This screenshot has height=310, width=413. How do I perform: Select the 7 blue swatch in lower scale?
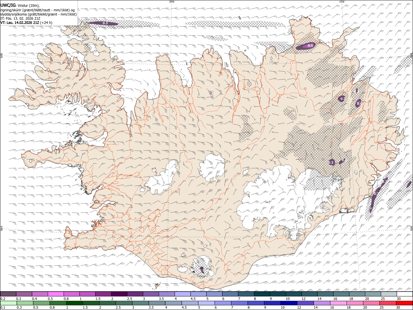click(239, 303)
